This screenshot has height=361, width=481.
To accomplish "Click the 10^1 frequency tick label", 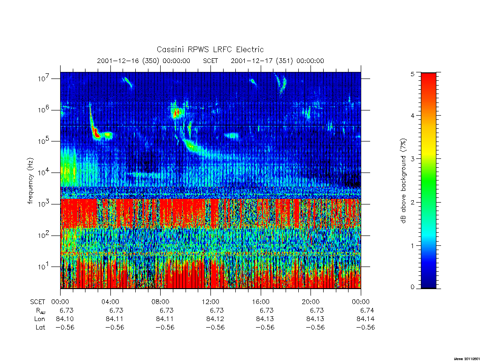I will [44, 267].
